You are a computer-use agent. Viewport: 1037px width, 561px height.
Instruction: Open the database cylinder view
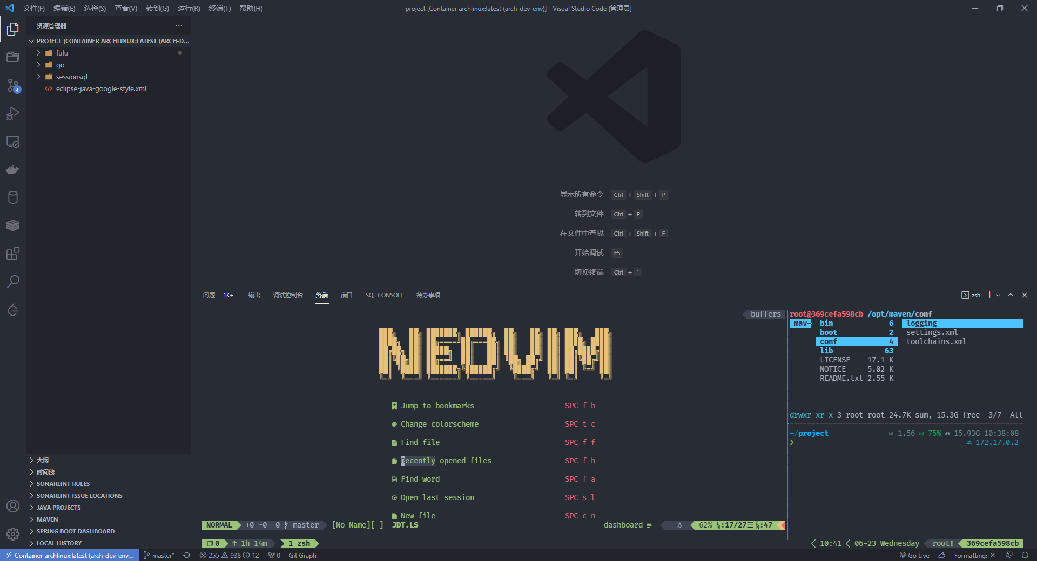pyautogui.click(x=13, y=197)
